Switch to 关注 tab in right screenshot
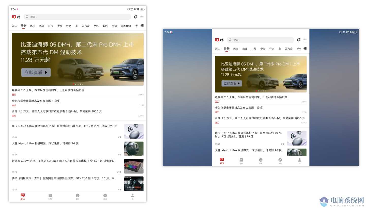The image size is (366, 208). click(217, 49)
